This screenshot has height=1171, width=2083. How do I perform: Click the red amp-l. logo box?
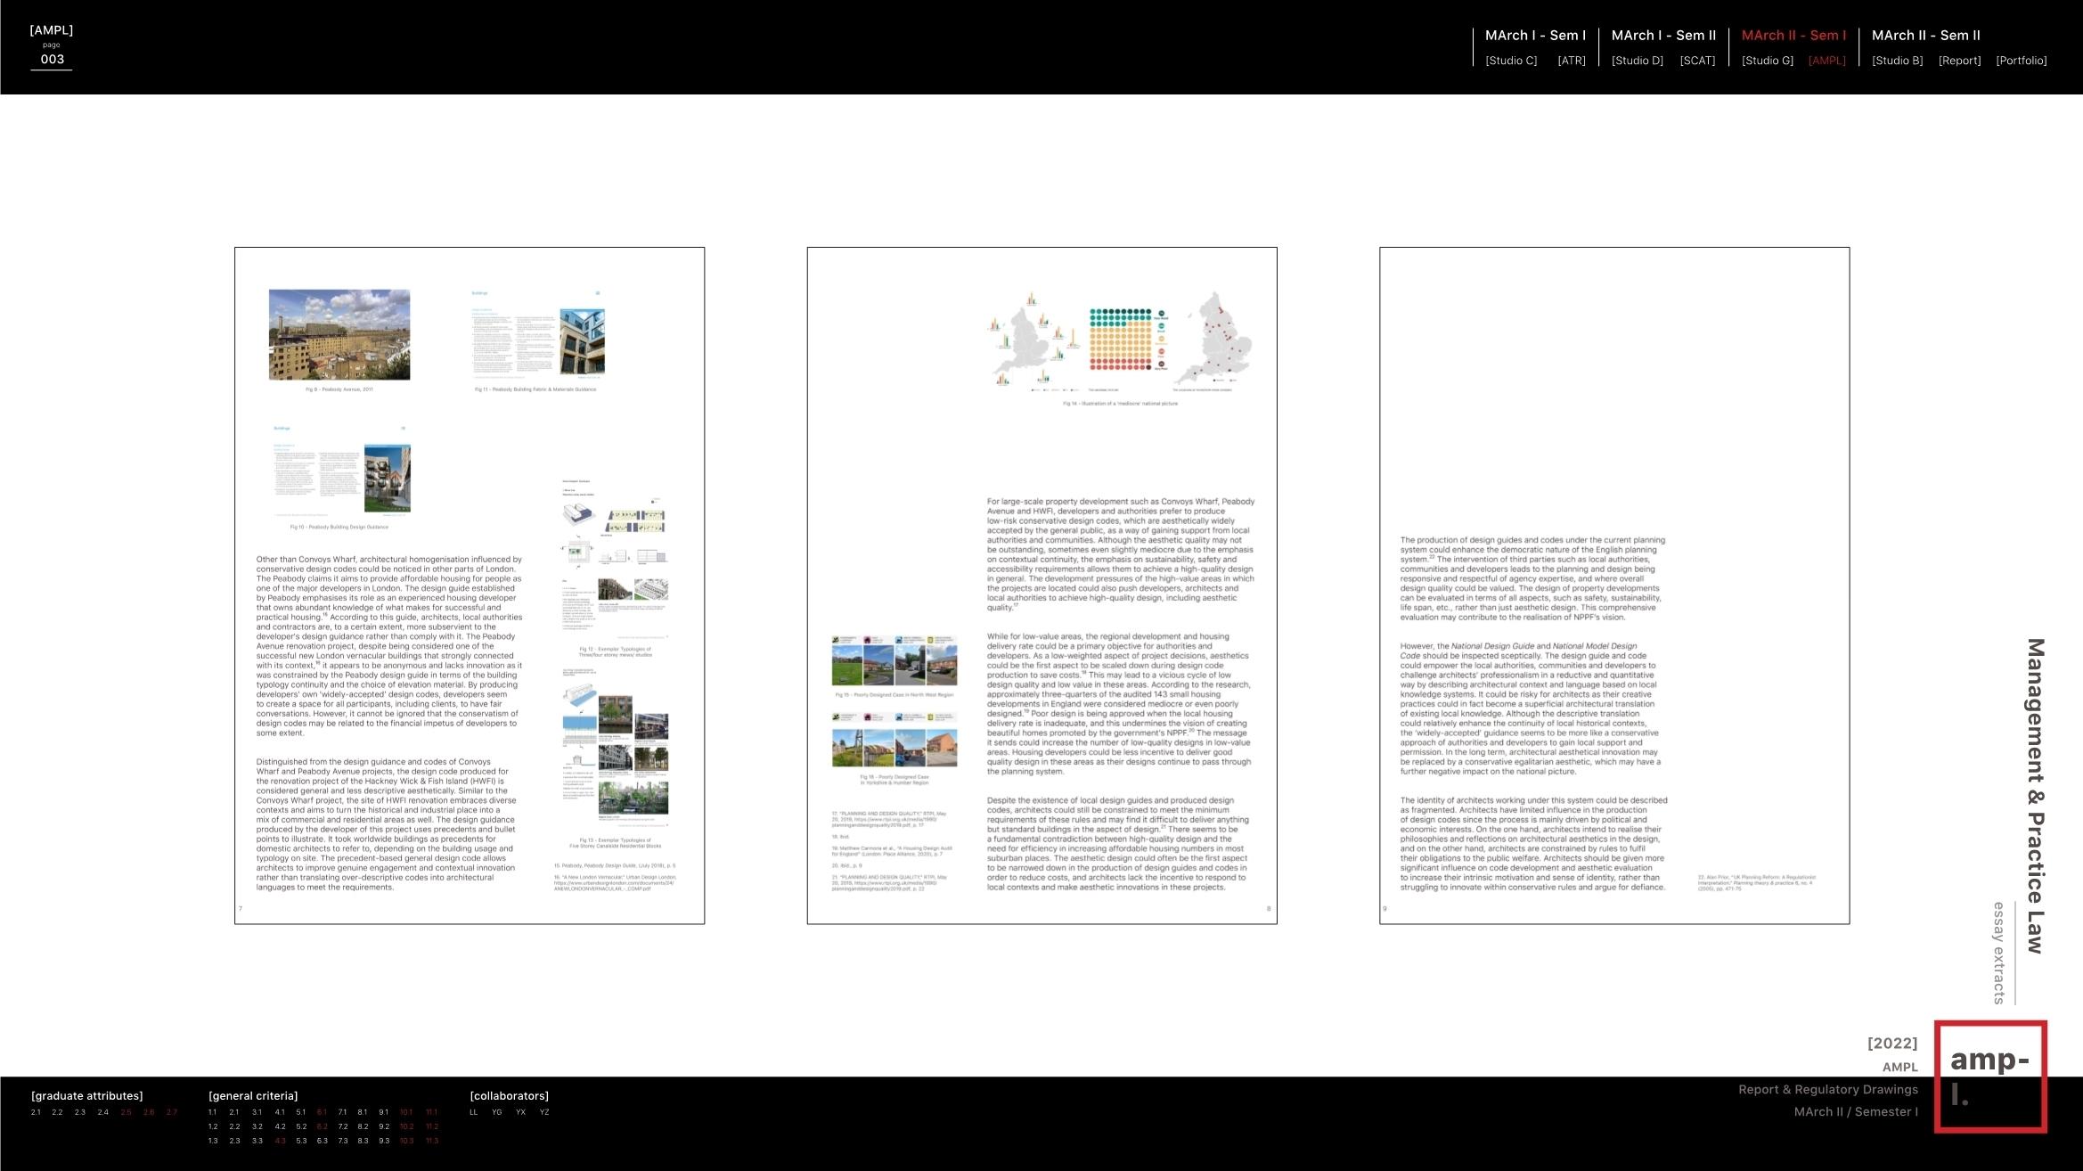(x=1989, y=1077)
